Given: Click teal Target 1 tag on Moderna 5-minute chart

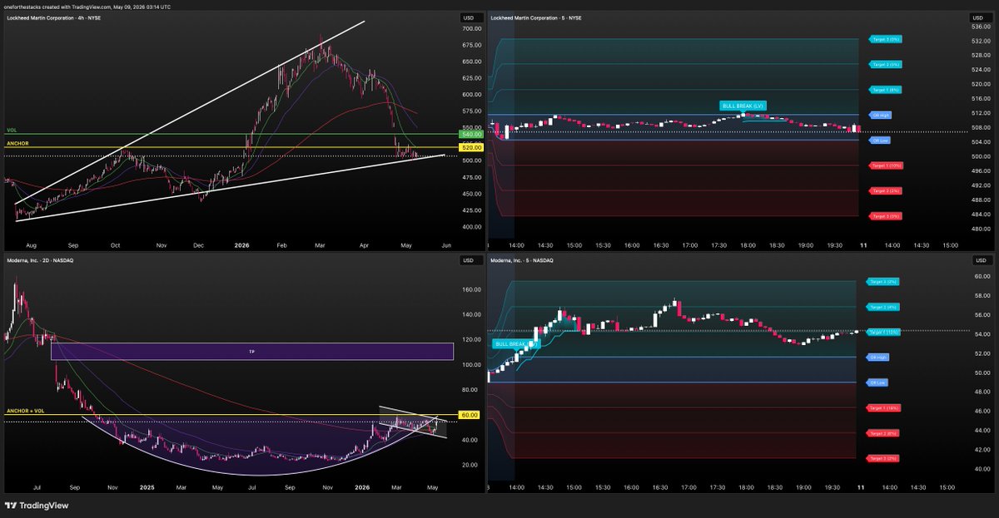Looking at the screenshot, I should (x=885, y=332).
